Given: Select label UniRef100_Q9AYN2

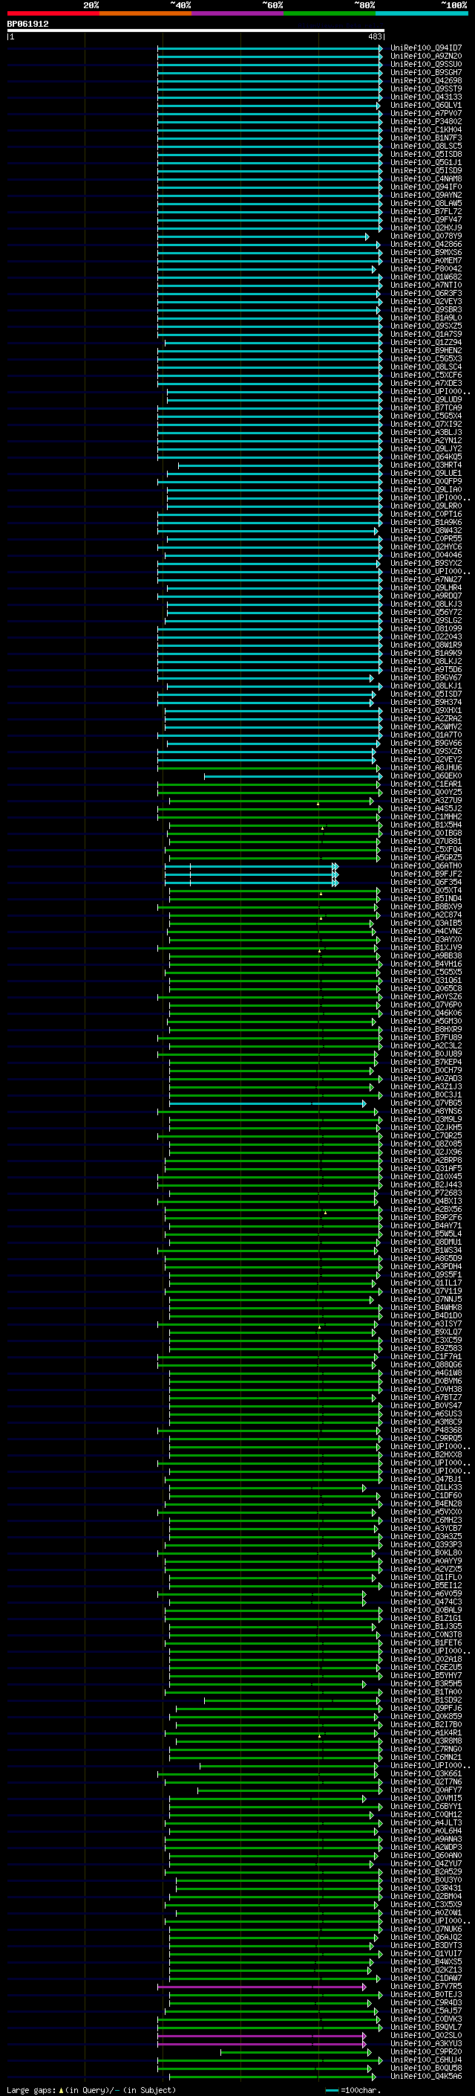Looking at the screenshot, I should 426,196.
